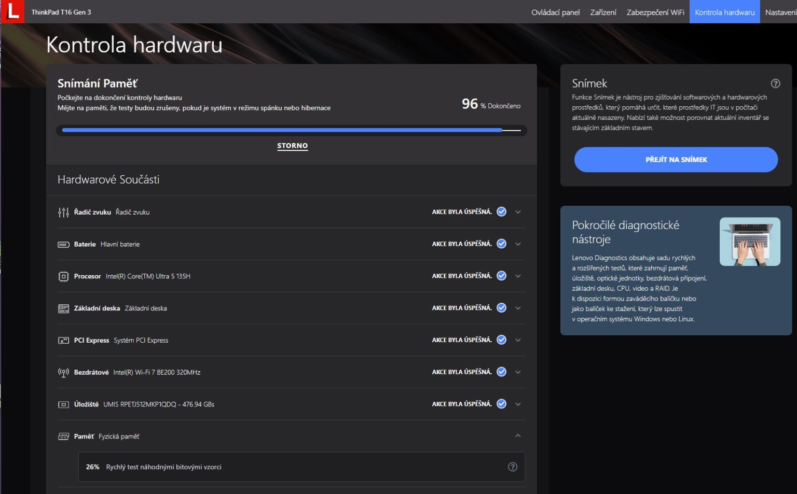Click the Řadič zvuku sound controller icon
797x494 pixels.
[x=63, y=212]
